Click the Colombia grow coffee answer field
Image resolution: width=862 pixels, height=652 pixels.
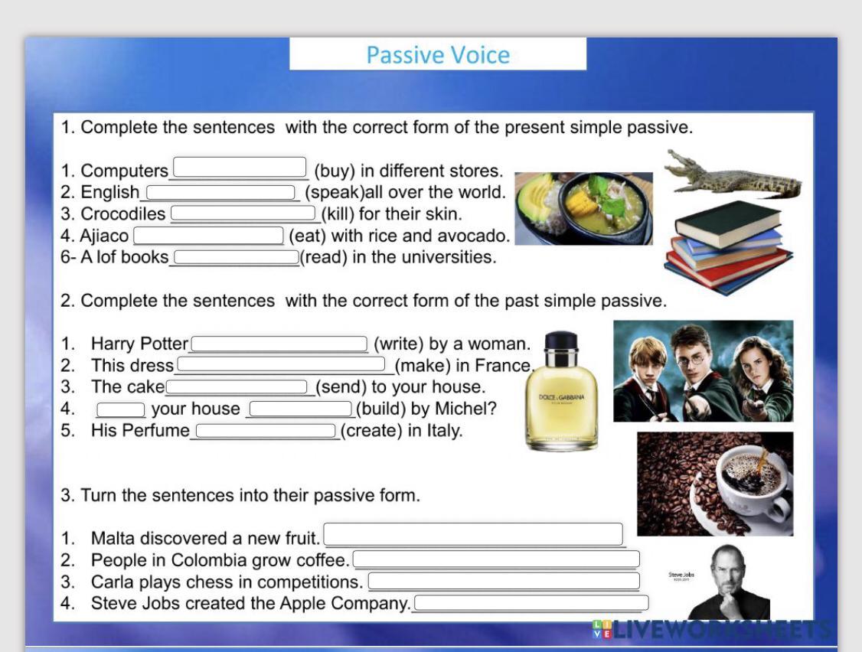(x=496, y=559)
